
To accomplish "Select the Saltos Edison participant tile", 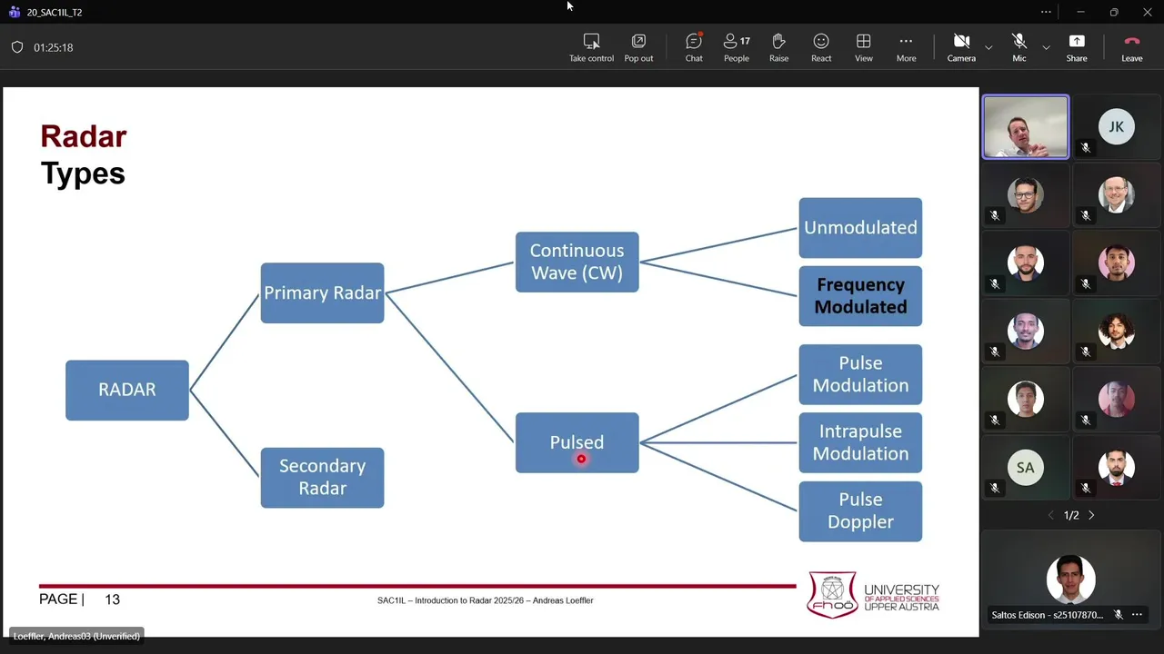I will (x=1070, y=580).
